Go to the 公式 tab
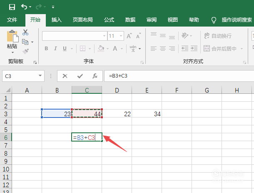The image size is (254, 193). pos(109,20)
